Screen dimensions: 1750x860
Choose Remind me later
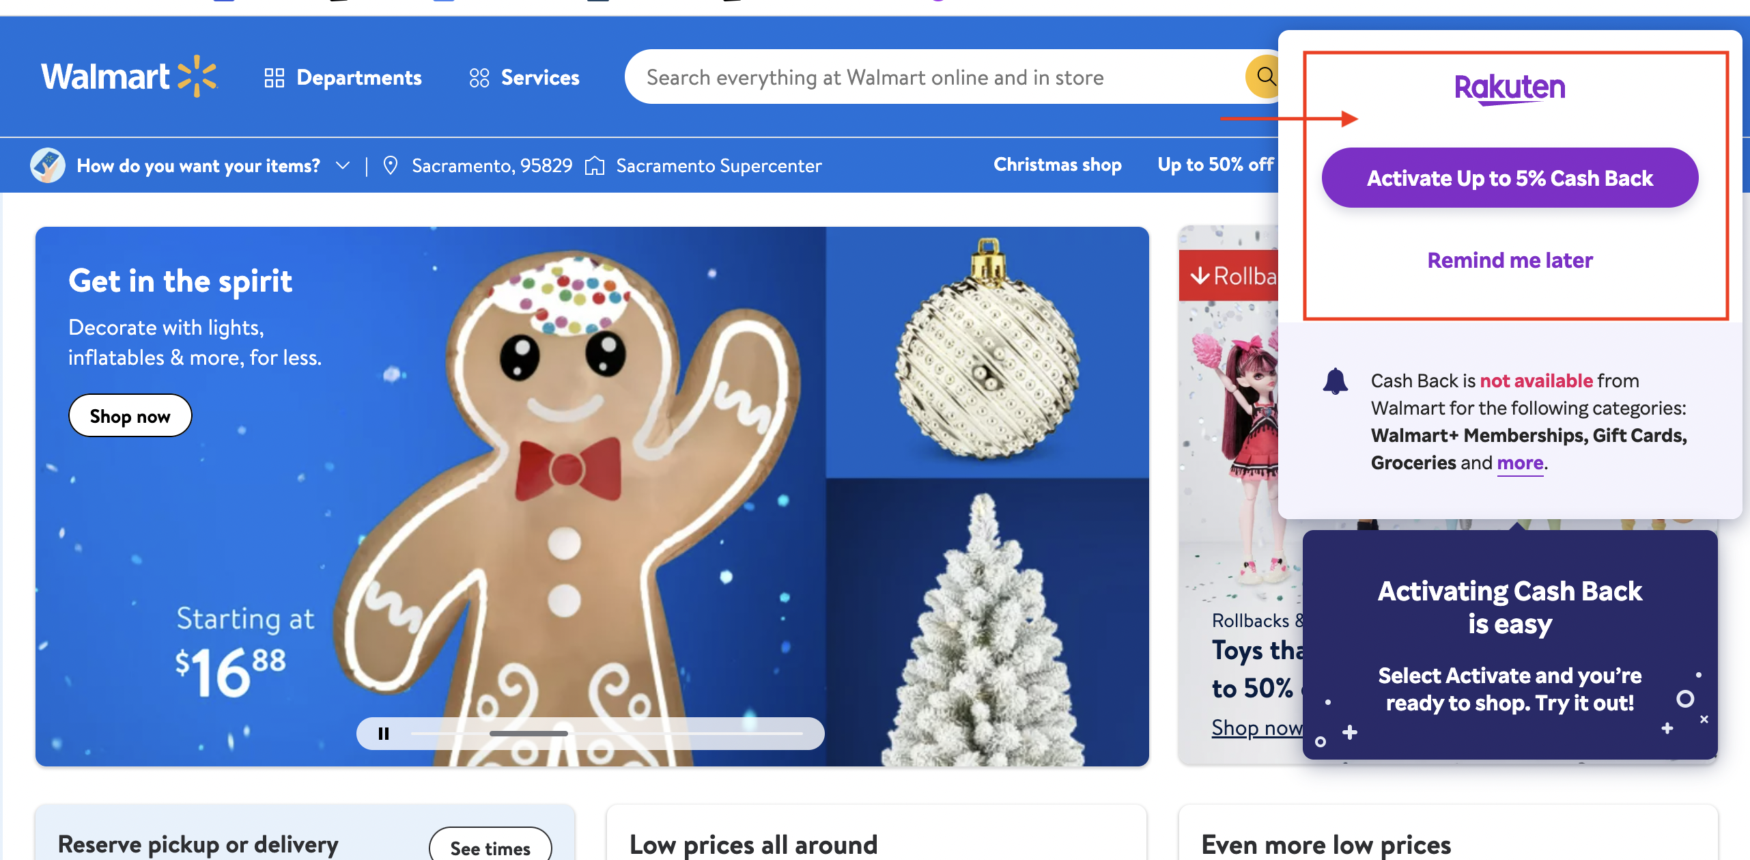pos(1510,260)
